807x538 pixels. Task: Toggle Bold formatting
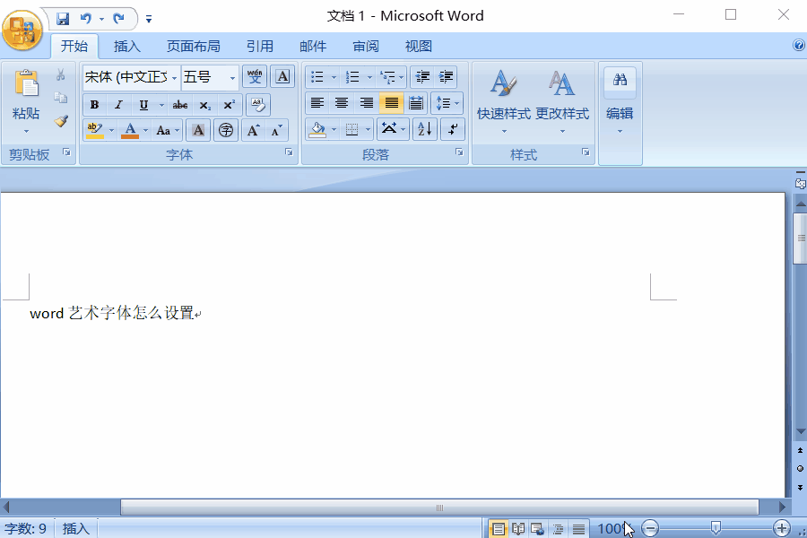95,105
